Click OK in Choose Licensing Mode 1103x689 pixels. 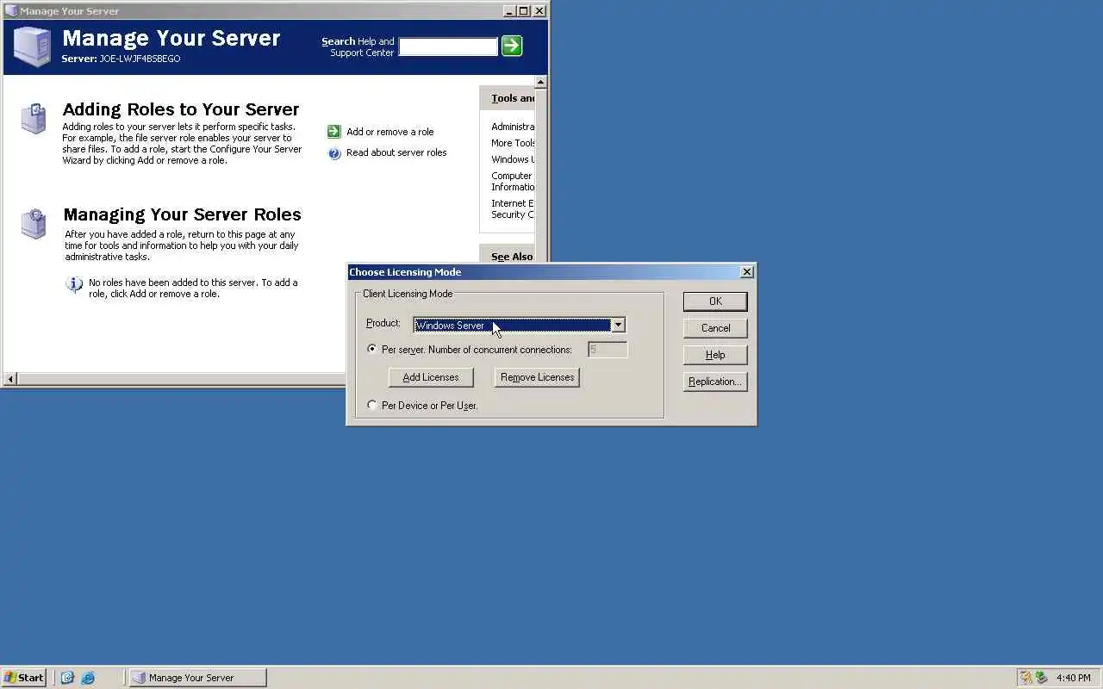pyautogui.click(x=715, y=301)
